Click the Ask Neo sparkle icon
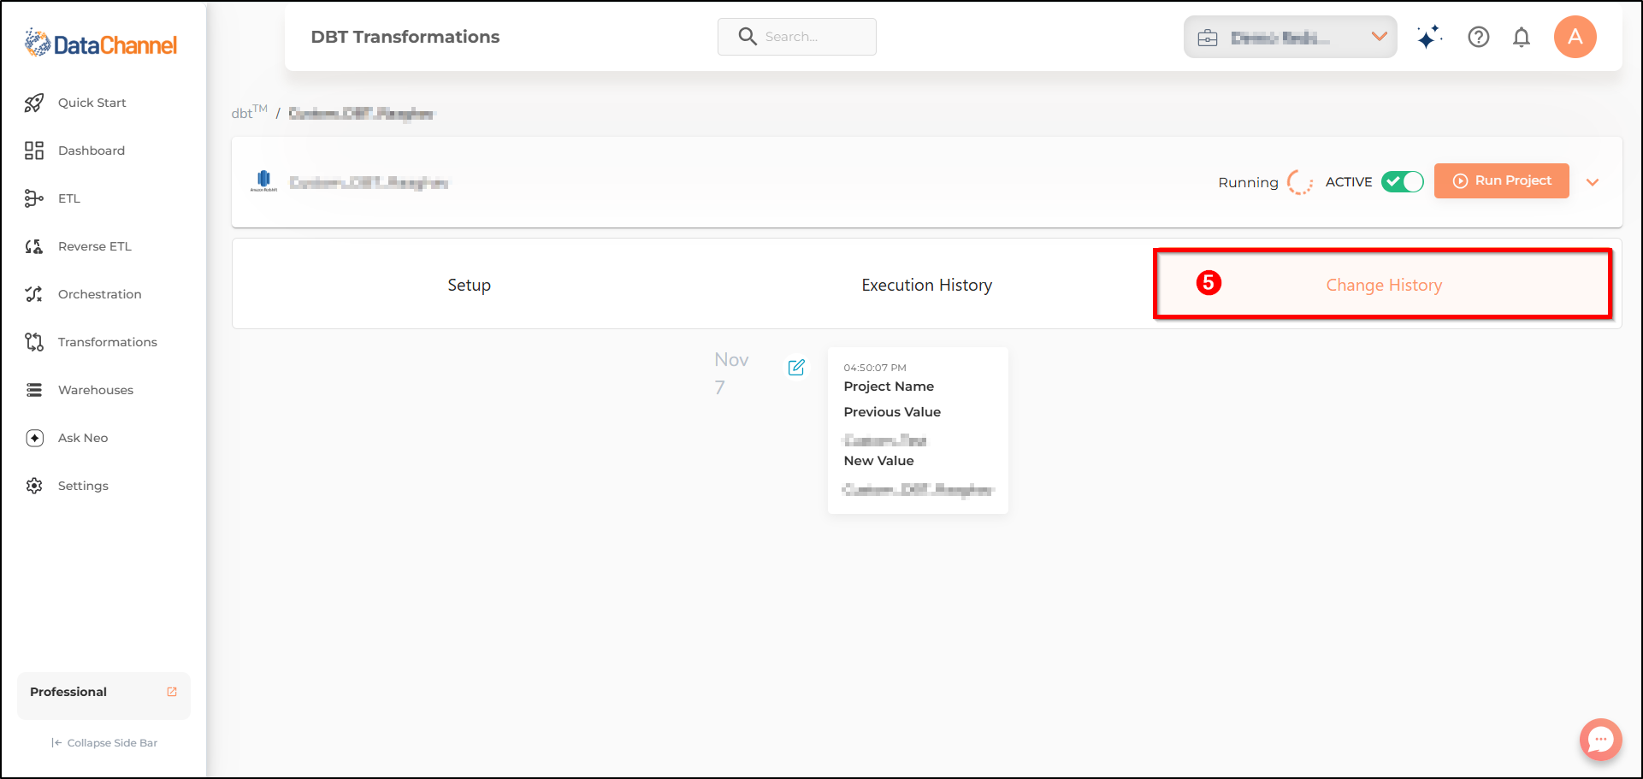The width and height of the screenshot is (1643, 779). pos(34,438)
